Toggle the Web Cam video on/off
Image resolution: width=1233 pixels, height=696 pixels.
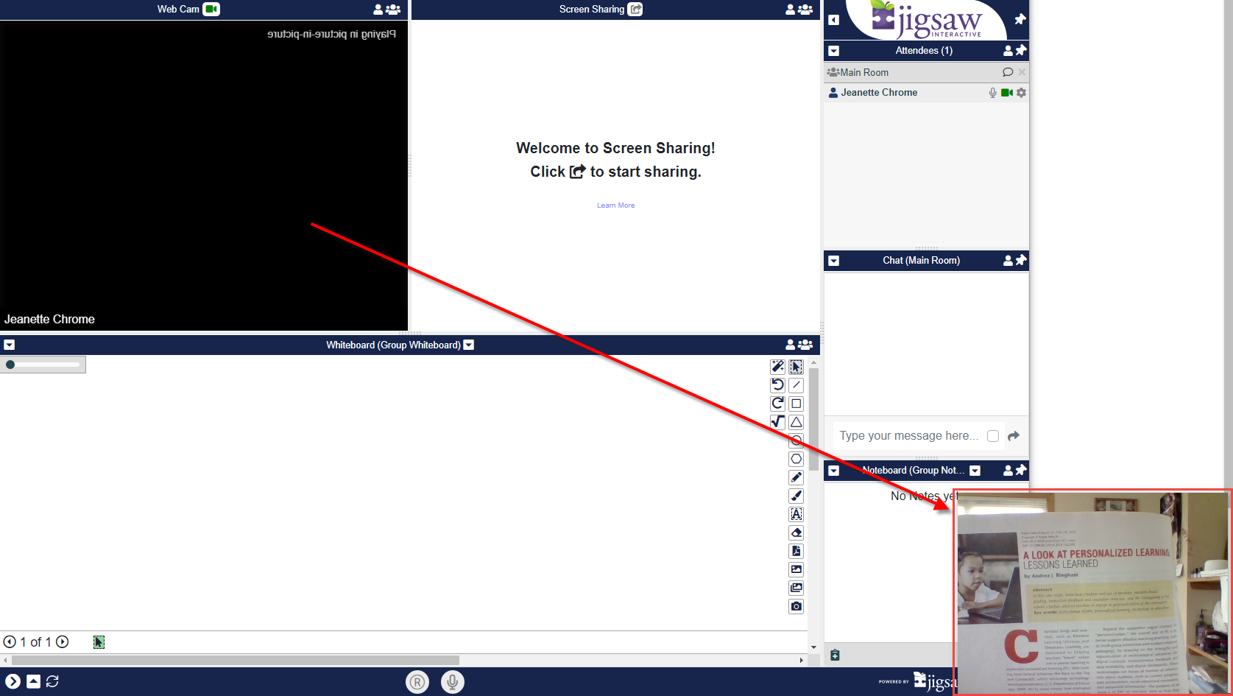211,9
